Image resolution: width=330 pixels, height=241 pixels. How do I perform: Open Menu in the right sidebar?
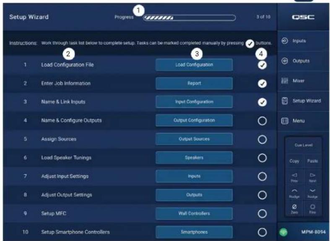tap(303, 121)
